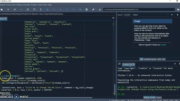Click the "sky blue" string in editor
This screenshot has height=101, width=180.
click(x=30, y=27)
